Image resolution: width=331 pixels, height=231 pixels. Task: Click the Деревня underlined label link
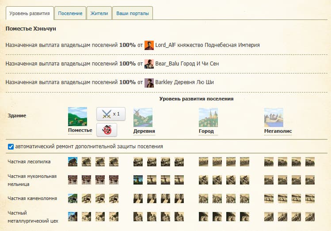pyautogui.click(x=144, y=131)
